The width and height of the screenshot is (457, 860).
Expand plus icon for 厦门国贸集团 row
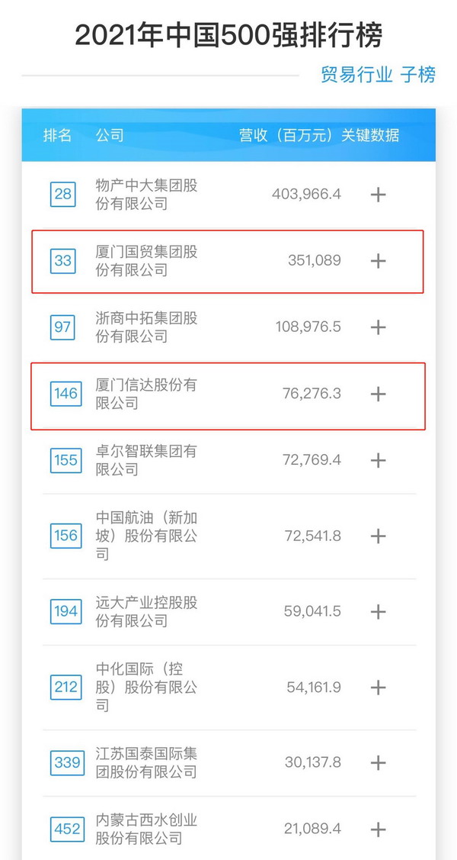point(378,261)
